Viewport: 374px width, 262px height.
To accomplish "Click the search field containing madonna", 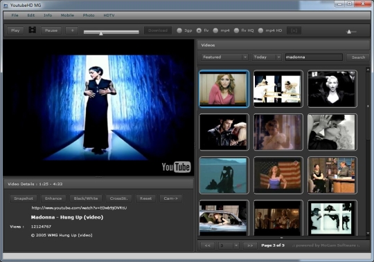I will [x=314, y=57].
